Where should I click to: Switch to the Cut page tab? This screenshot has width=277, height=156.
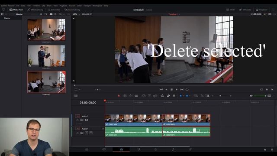point(104,149)
